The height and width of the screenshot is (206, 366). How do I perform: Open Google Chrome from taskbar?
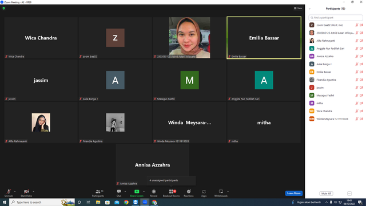[x=126, y=202]
